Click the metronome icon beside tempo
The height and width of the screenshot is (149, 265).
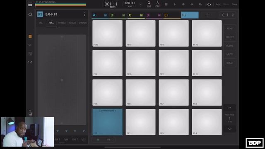coord(141,5)
